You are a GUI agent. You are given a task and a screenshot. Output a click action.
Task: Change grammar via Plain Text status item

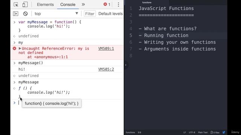(203, 132)
